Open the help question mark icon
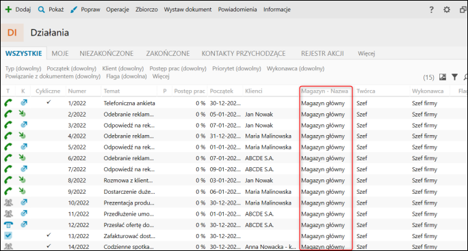The height and width of the screenshot is (251, 468). [x=431, y=10]
